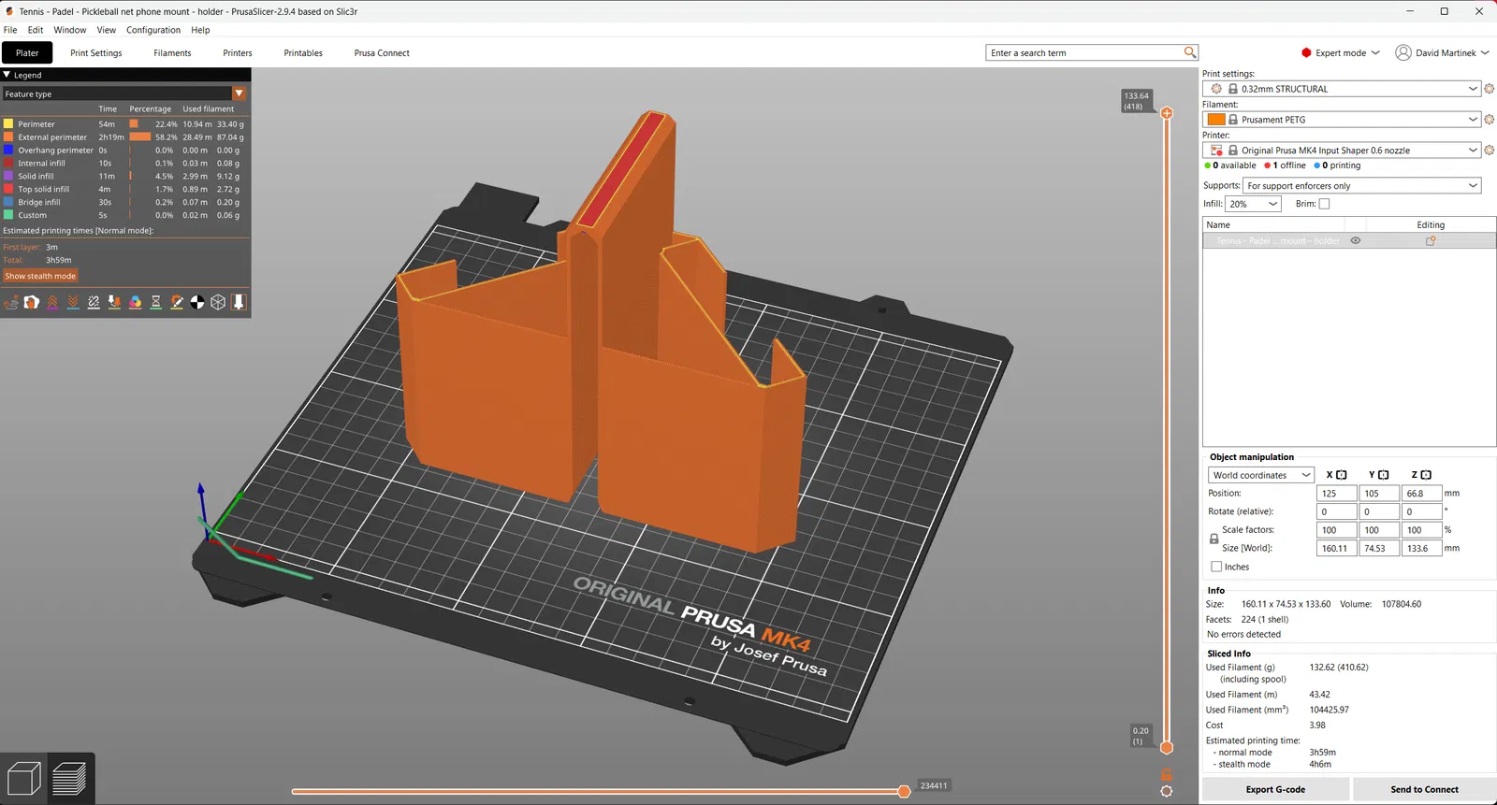Open the Feature type dropdown arrow

pos(240,93)
